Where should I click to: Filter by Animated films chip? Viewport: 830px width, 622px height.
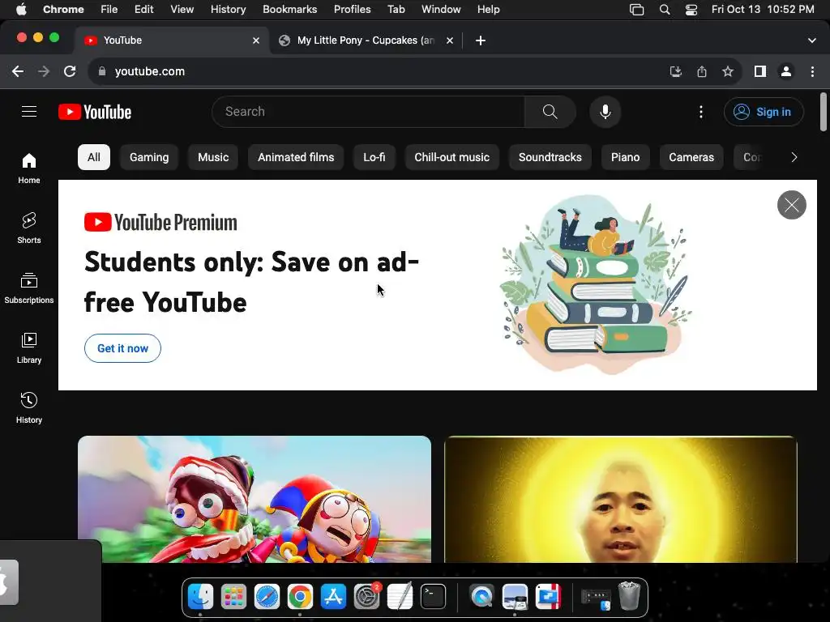tap(296, 157)
